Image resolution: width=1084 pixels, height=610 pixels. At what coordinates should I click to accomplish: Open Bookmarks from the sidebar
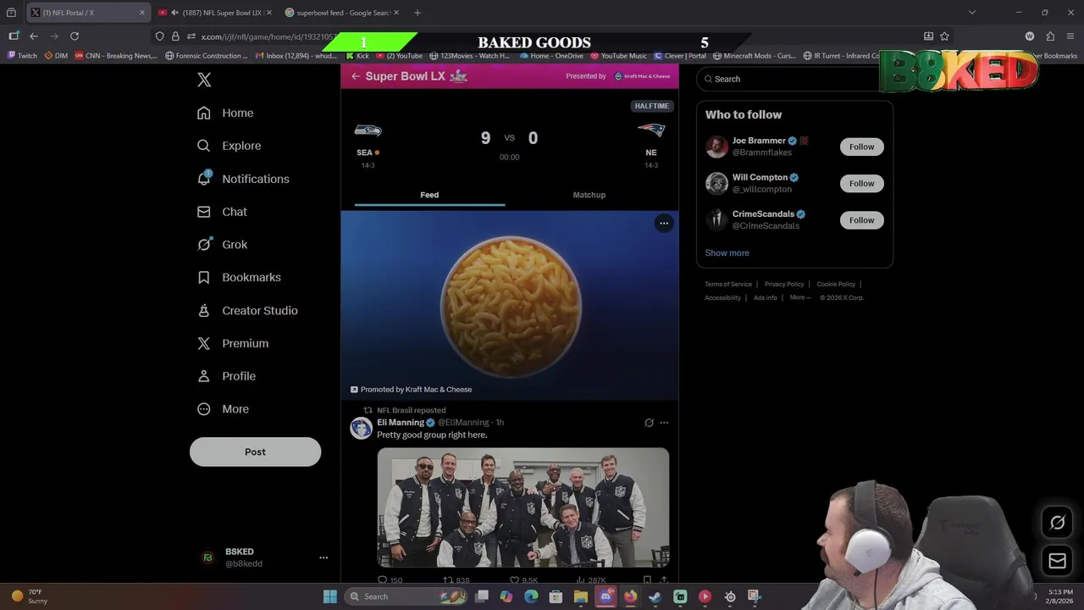pos(239,277)
